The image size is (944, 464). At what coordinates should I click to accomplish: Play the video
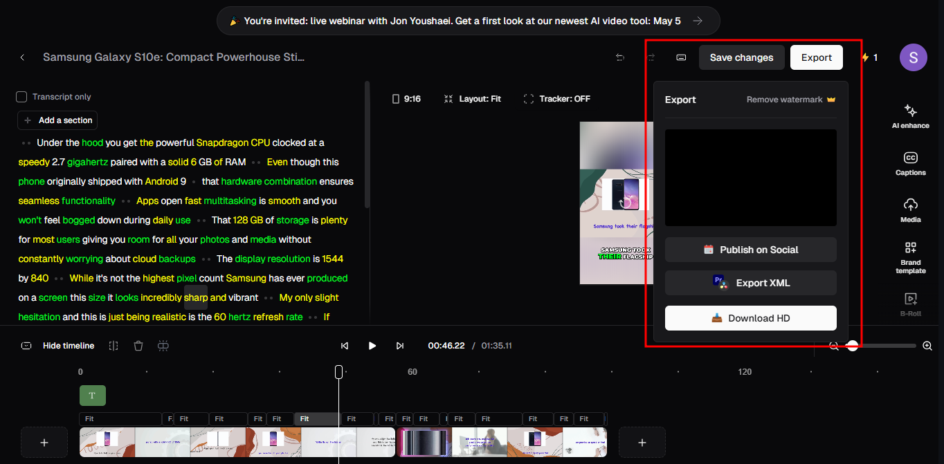372,346
